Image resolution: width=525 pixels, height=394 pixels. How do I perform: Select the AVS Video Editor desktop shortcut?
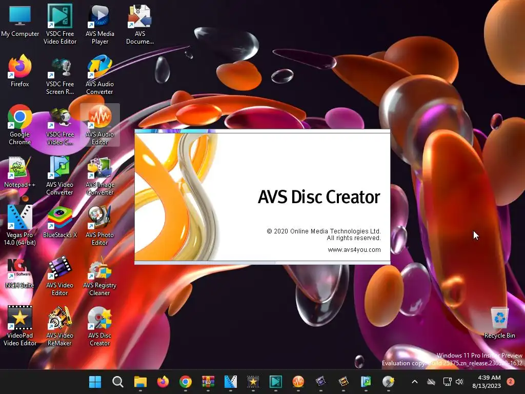tap(60, 276)
